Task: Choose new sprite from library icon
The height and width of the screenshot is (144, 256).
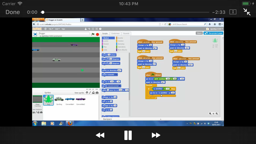Action: pos(87,93)
